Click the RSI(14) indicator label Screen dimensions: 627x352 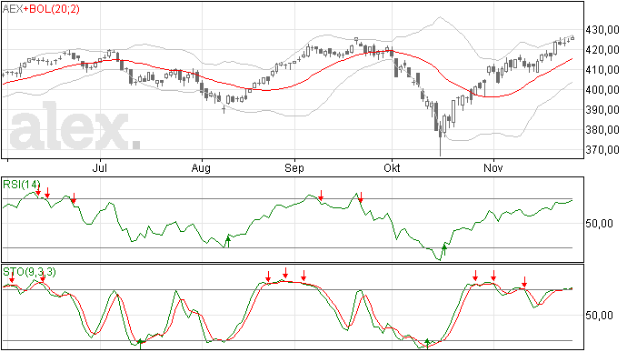(x=22, y=185)
